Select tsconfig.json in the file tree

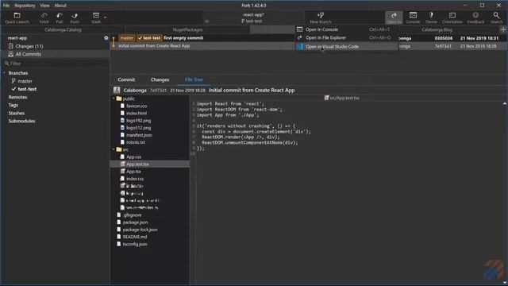[135, 244]
